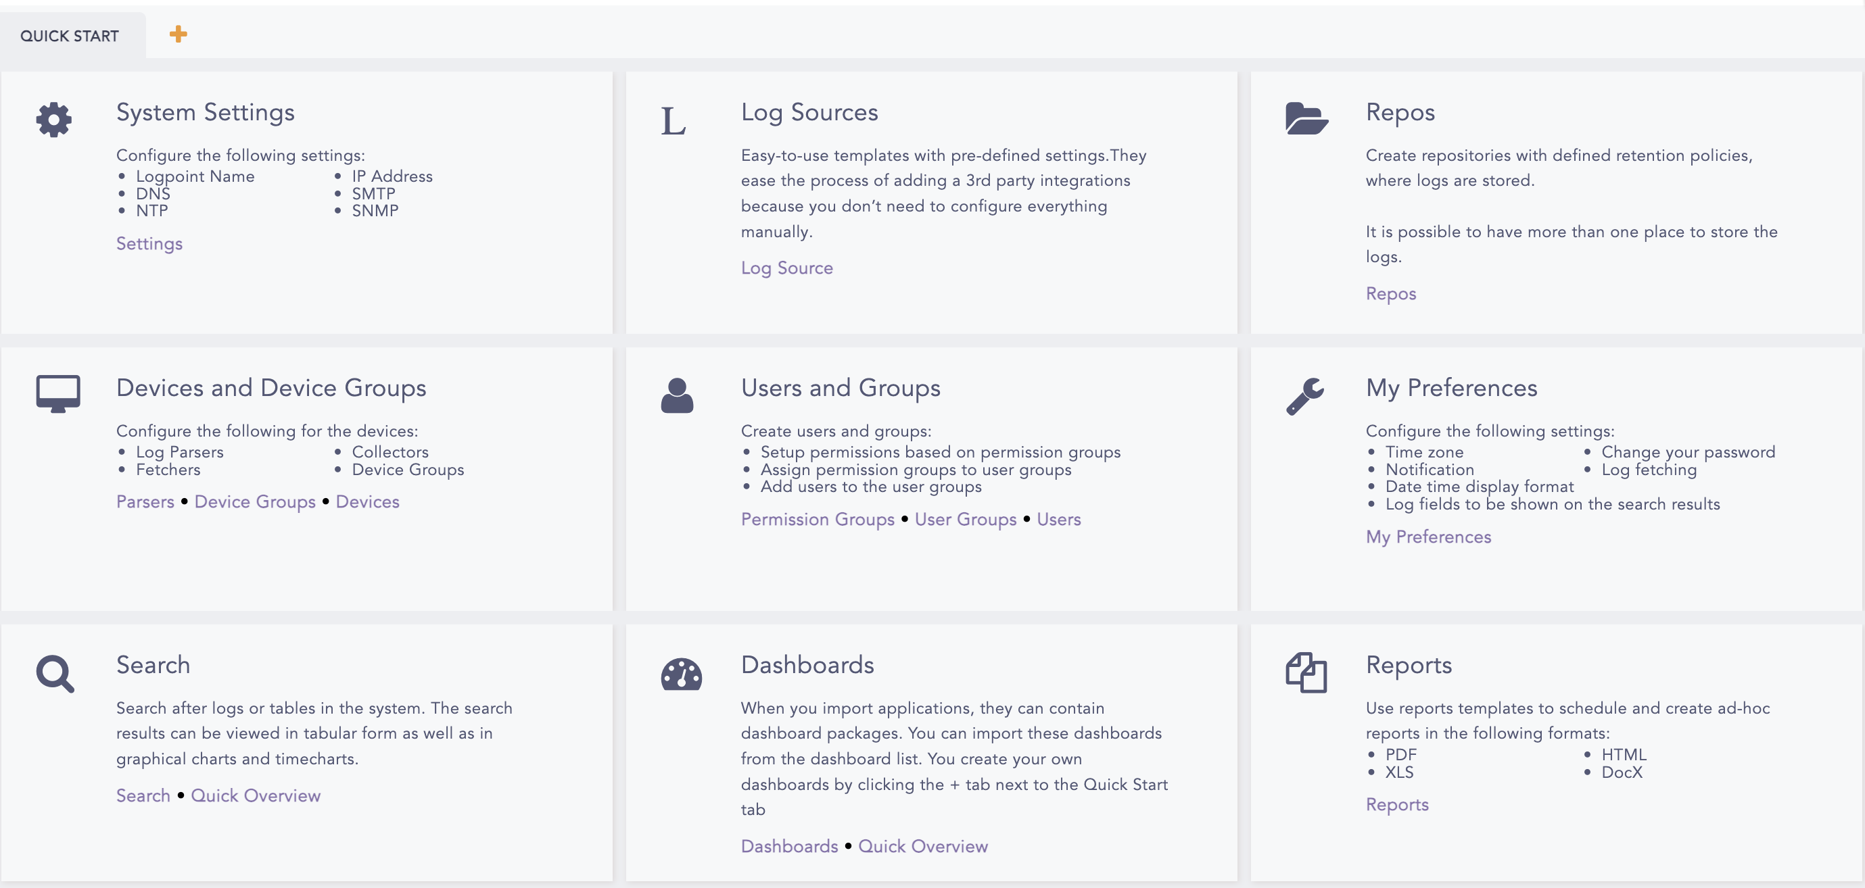Go to the Repos link
The width and height of the screenshot is (1865, 888).
(x=1390, y=294)
